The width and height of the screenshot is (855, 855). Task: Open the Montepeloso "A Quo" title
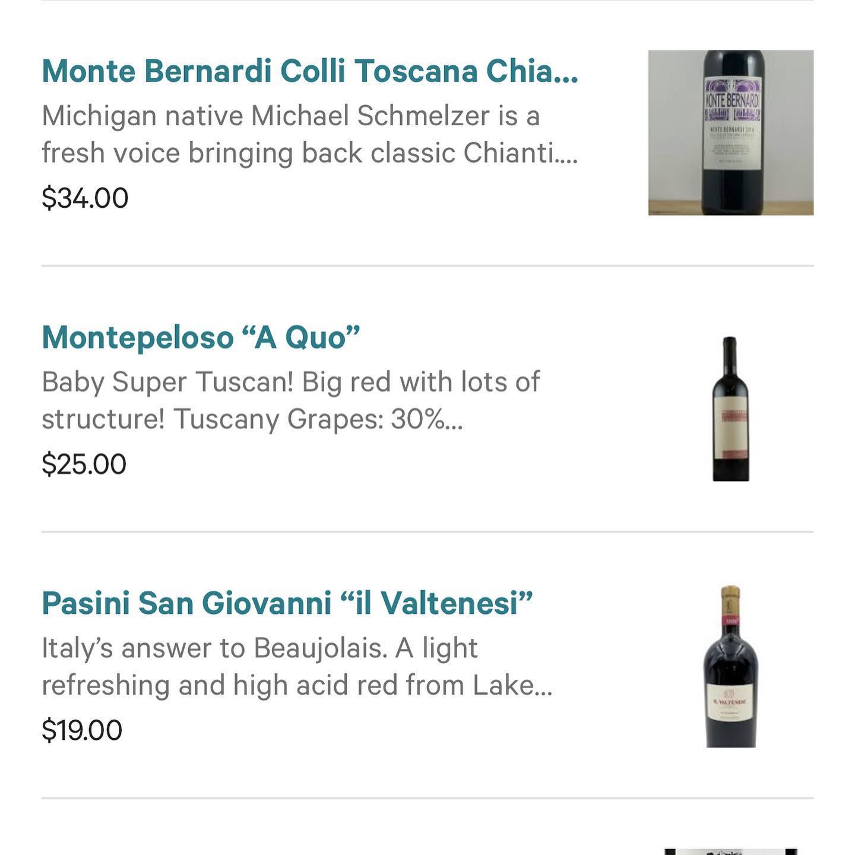(x=201, y=337)
